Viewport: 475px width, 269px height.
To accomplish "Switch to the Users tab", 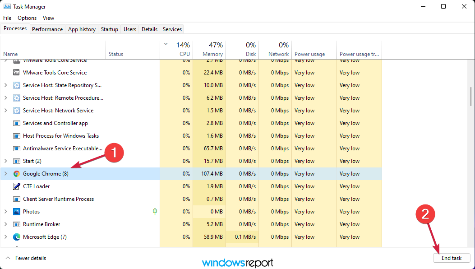I will click(x=129, y=29).
